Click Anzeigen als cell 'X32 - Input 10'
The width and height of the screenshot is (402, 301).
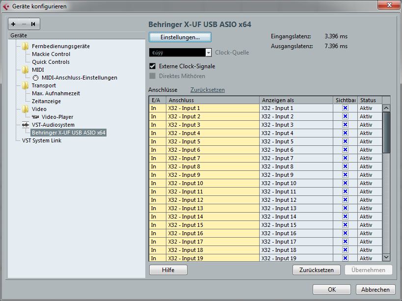(296, 183)
